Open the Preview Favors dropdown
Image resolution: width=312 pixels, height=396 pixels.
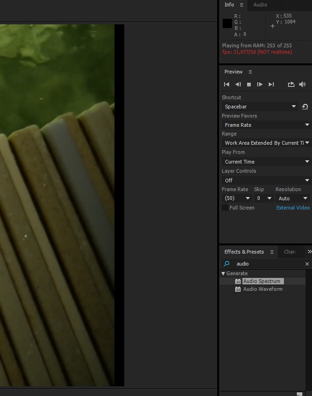tap(266, 125)
